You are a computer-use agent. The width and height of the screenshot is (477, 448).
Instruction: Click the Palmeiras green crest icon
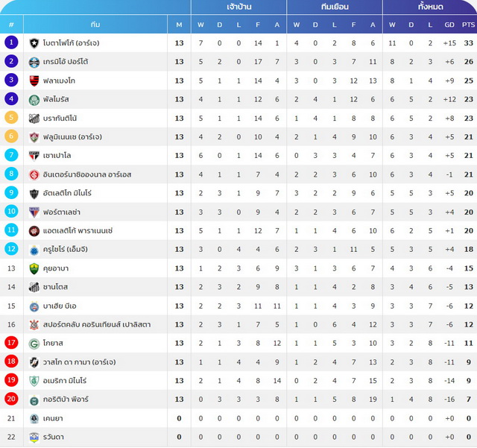(34, 100)
